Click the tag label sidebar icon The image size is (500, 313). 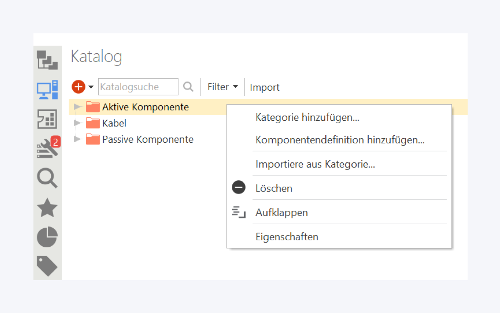pos(47,266)
